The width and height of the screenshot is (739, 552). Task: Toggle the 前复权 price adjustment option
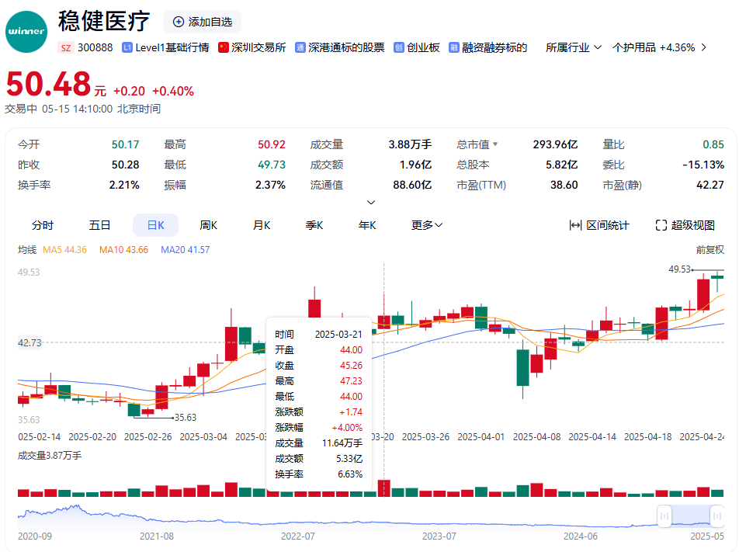(x=710, y=249)
